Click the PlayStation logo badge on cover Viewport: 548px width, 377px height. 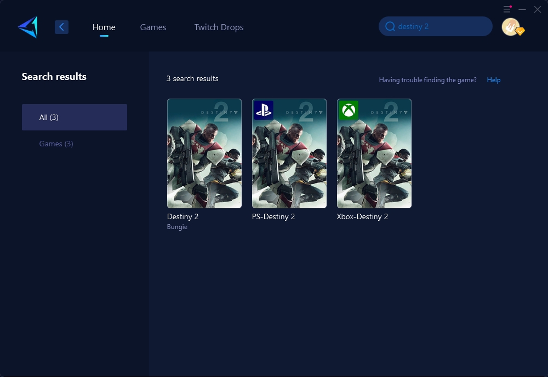pyautogui.click(x=264, y=110)
